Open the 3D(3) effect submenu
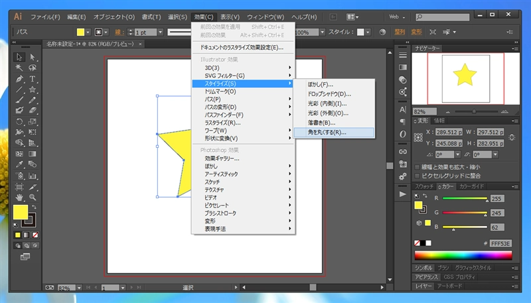The image size is (531, 303). [x=243, y=68]
